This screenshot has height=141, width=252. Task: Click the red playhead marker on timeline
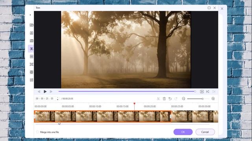[x=134, y=104]
